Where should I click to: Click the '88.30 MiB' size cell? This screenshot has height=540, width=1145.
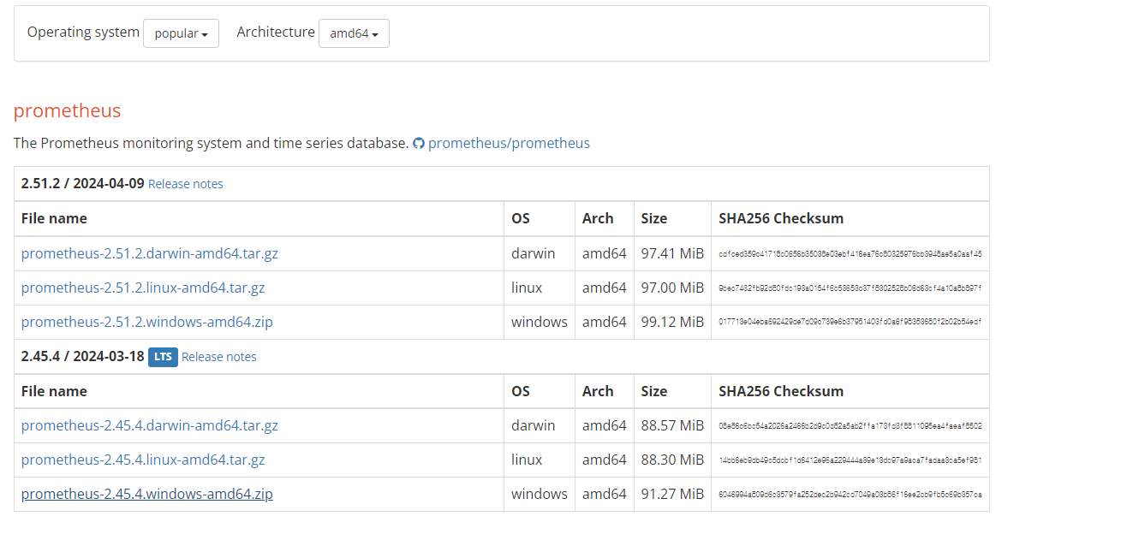[x=672, y=460]
